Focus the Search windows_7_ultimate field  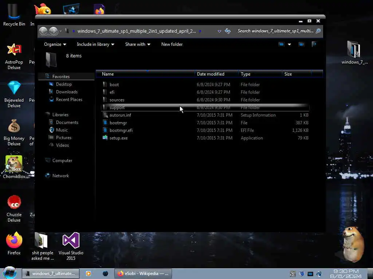tap(276, 31)
